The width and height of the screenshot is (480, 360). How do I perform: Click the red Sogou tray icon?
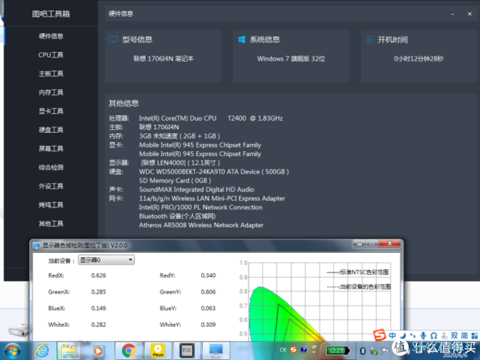294,349
